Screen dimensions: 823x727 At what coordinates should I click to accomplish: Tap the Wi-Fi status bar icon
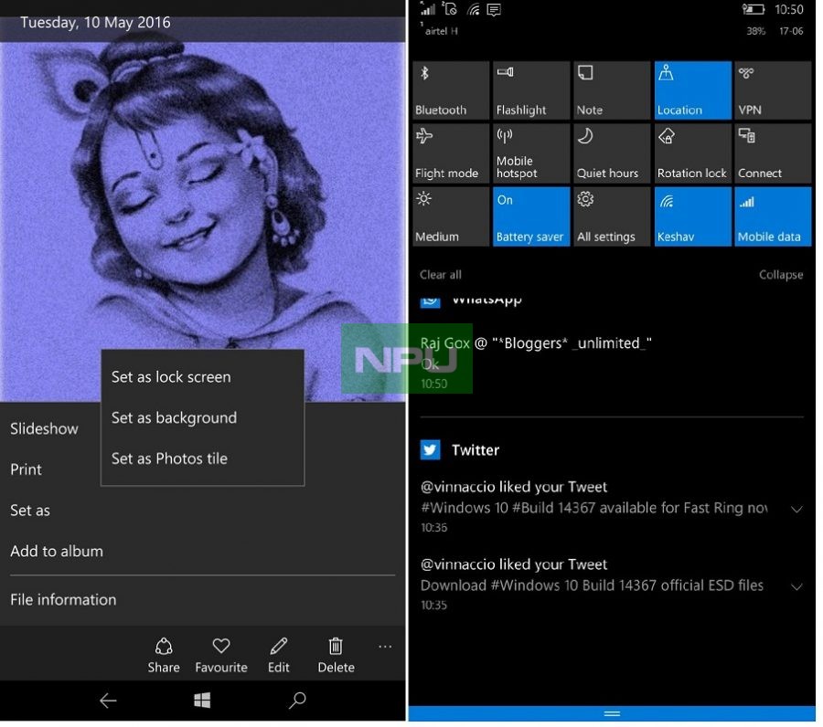tap(473, 9)
